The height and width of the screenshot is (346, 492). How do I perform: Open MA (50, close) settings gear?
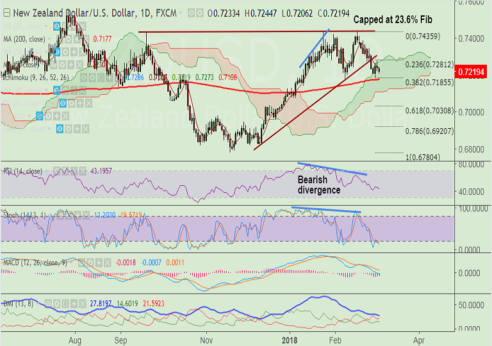coord(65,52)
